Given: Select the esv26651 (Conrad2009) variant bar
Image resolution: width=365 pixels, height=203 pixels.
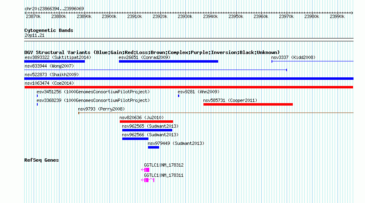Looking at the screenshot, I should 169,61.
